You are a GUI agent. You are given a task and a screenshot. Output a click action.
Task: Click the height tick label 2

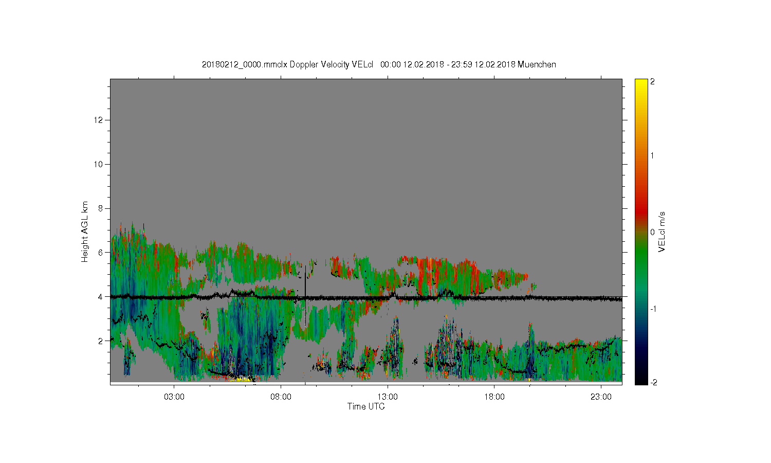click(x=101, y=341)
